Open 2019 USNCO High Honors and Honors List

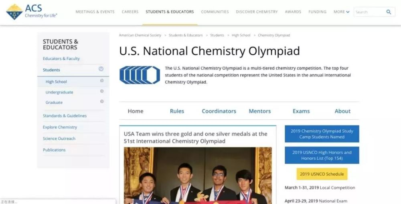pos(322,155)
